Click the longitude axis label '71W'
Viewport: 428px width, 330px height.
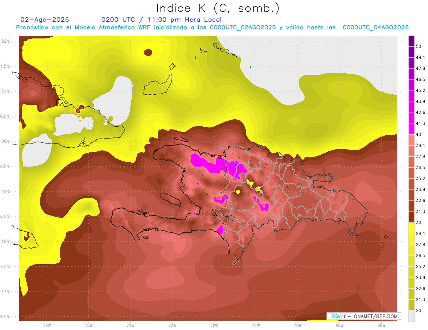(x=256, y=325)
